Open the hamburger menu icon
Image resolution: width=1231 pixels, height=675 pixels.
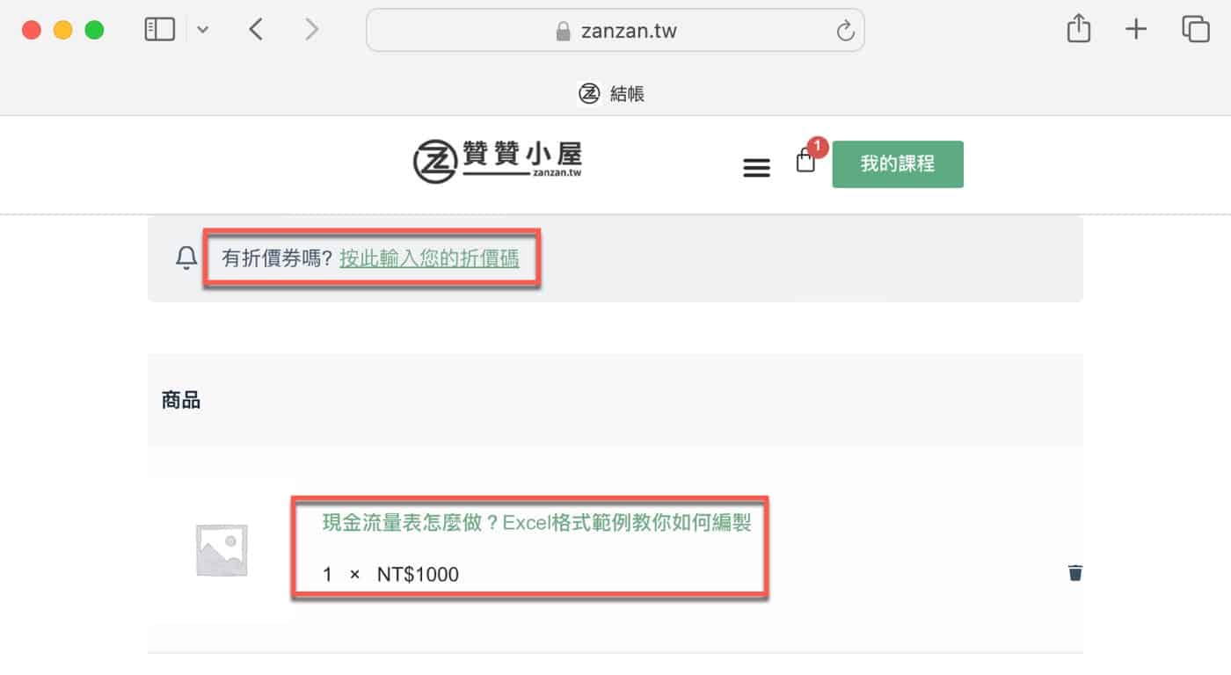pos(757,168)
